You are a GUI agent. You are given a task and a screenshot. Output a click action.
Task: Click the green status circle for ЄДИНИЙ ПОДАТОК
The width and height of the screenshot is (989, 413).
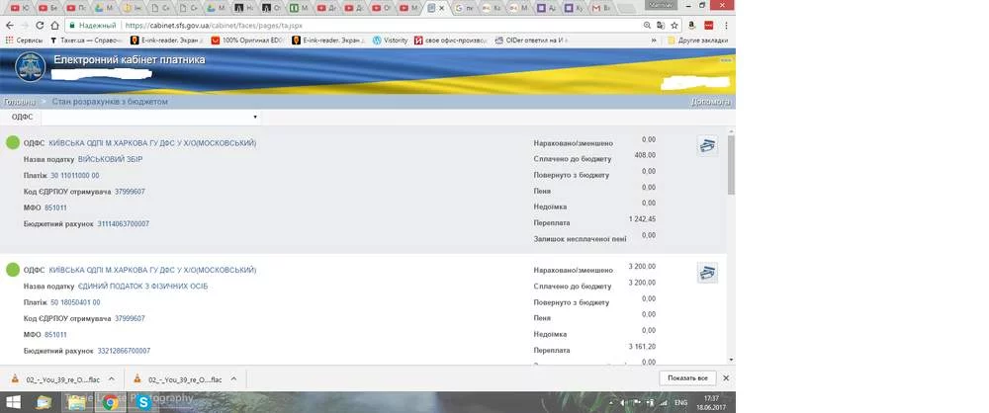13,270
